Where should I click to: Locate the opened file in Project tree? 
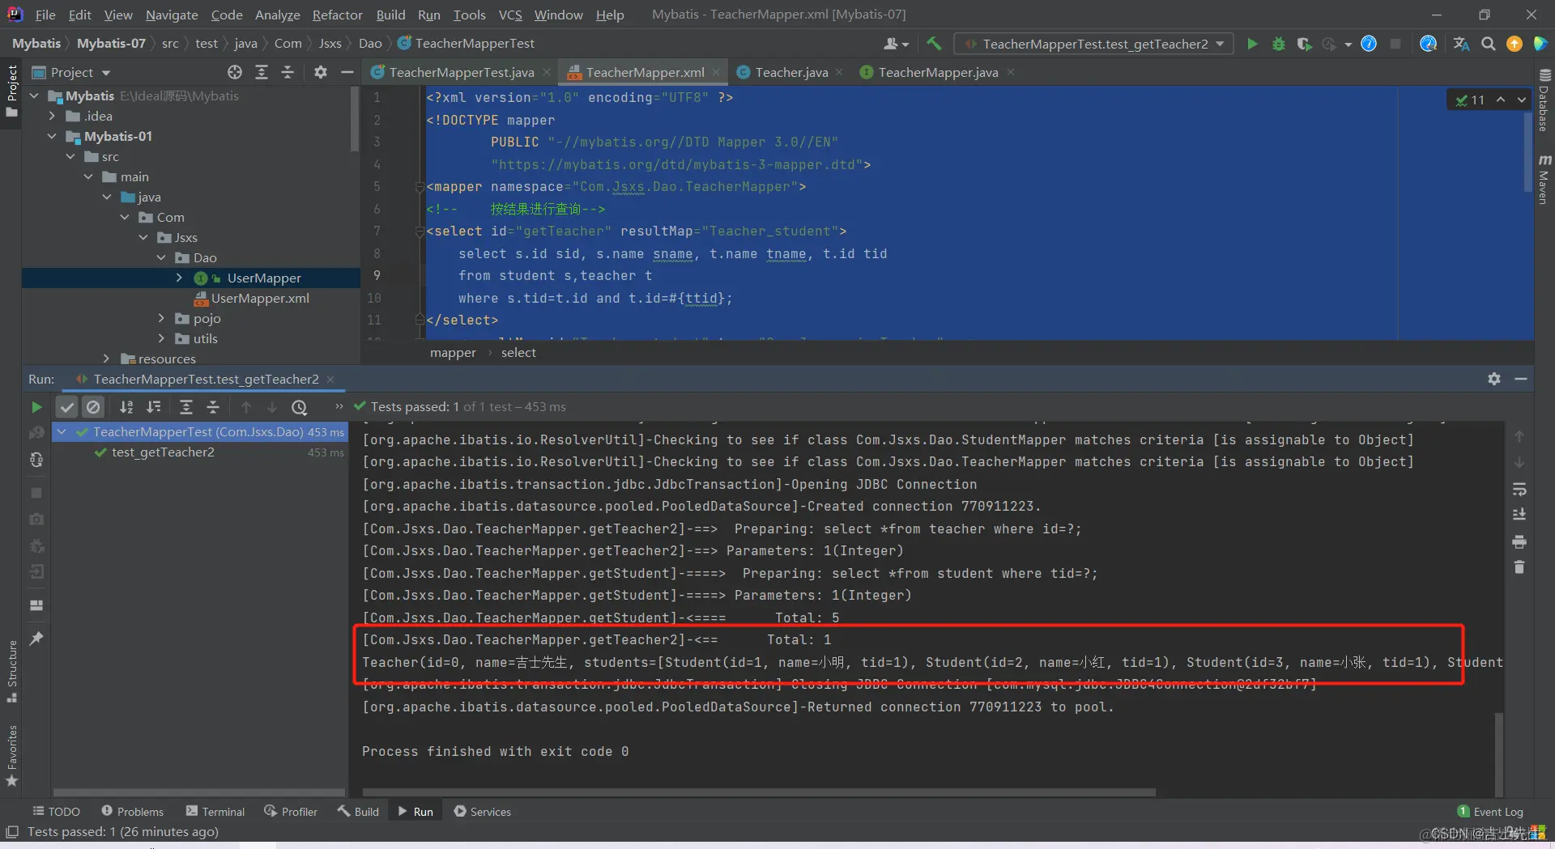coord(235,72)
